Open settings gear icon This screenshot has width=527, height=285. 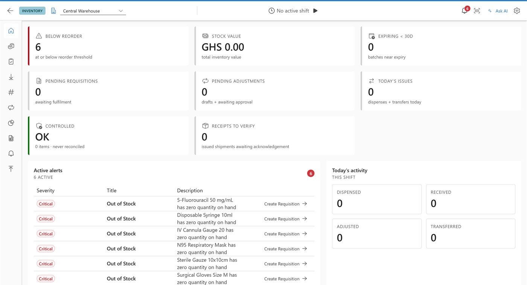pyautogui.click(x=517, y=11)
